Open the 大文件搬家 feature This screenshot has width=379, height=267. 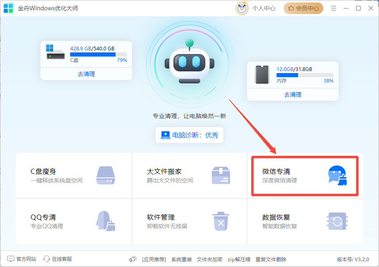[x=189, y=175]
